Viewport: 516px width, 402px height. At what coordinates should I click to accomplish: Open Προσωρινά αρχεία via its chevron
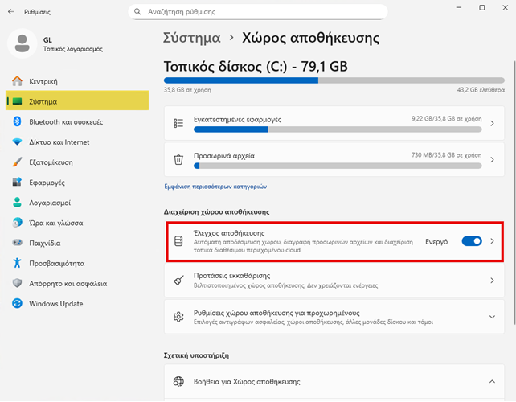pos(493,160)
